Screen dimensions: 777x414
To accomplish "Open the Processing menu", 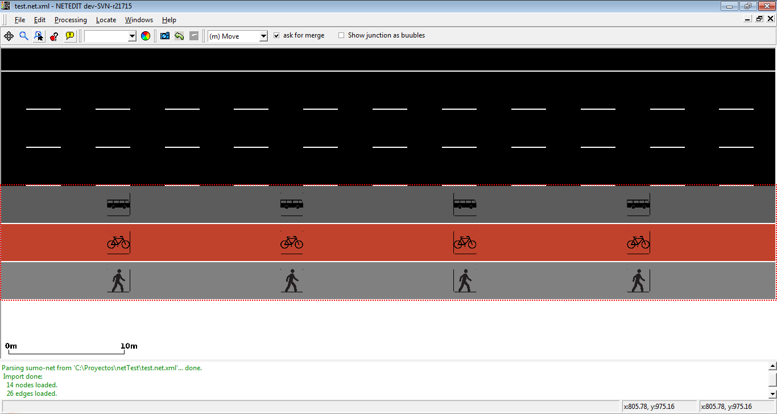I will click(x=71, y=20).
